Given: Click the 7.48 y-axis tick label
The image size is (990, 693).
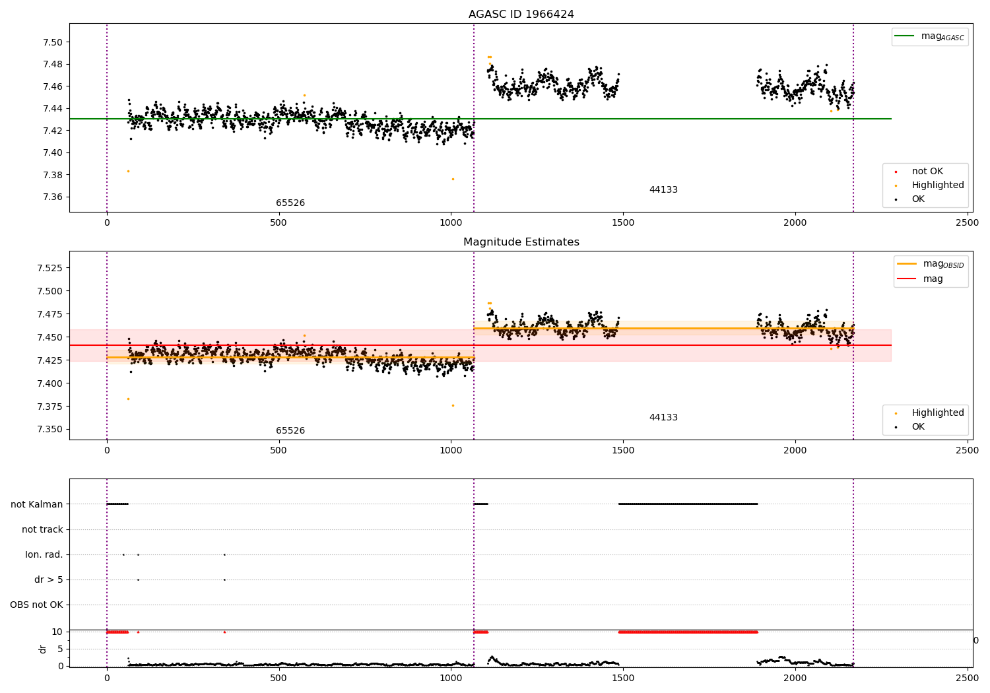Looking at the screenshot, I should (x=52, y=65).
